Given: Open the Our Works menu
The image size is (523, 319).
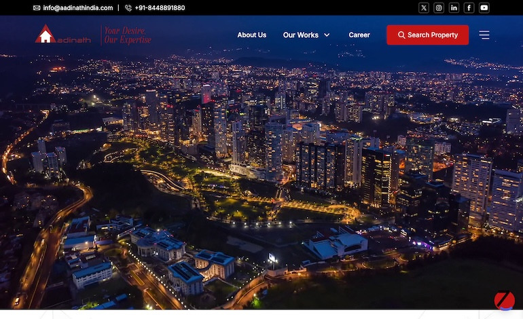Looking at the screenshot, I should (300, 35).
